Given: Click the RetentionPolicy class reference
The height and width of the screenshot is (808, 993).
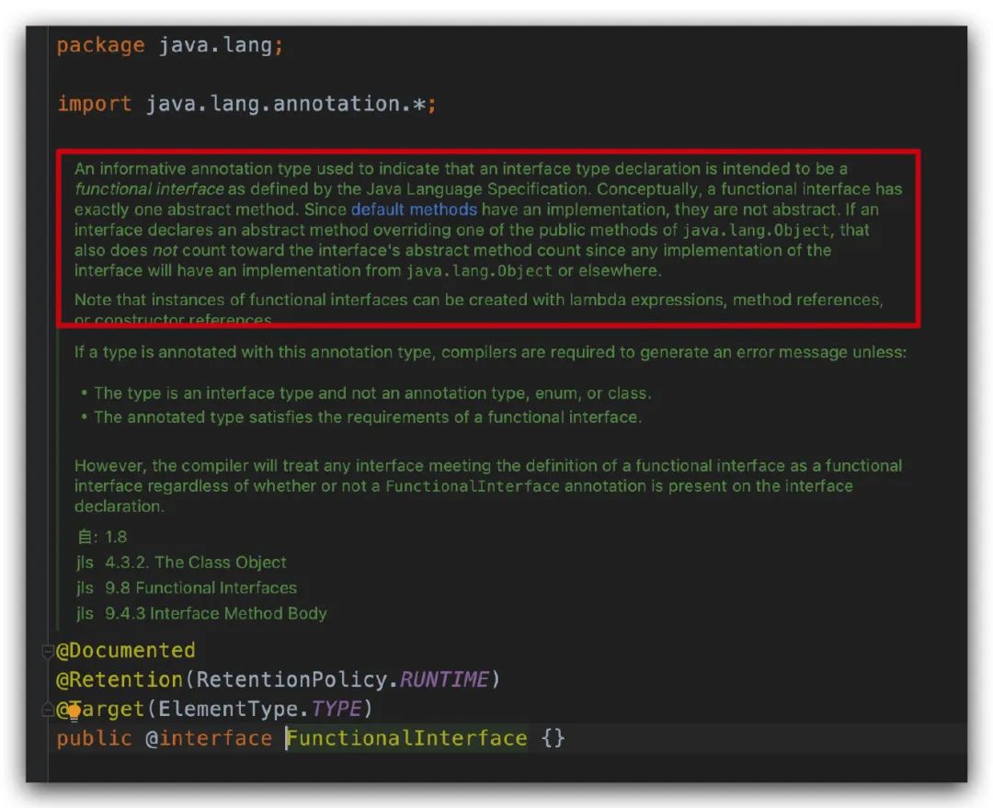Looking at the screenshot, I should coord(293,680).
